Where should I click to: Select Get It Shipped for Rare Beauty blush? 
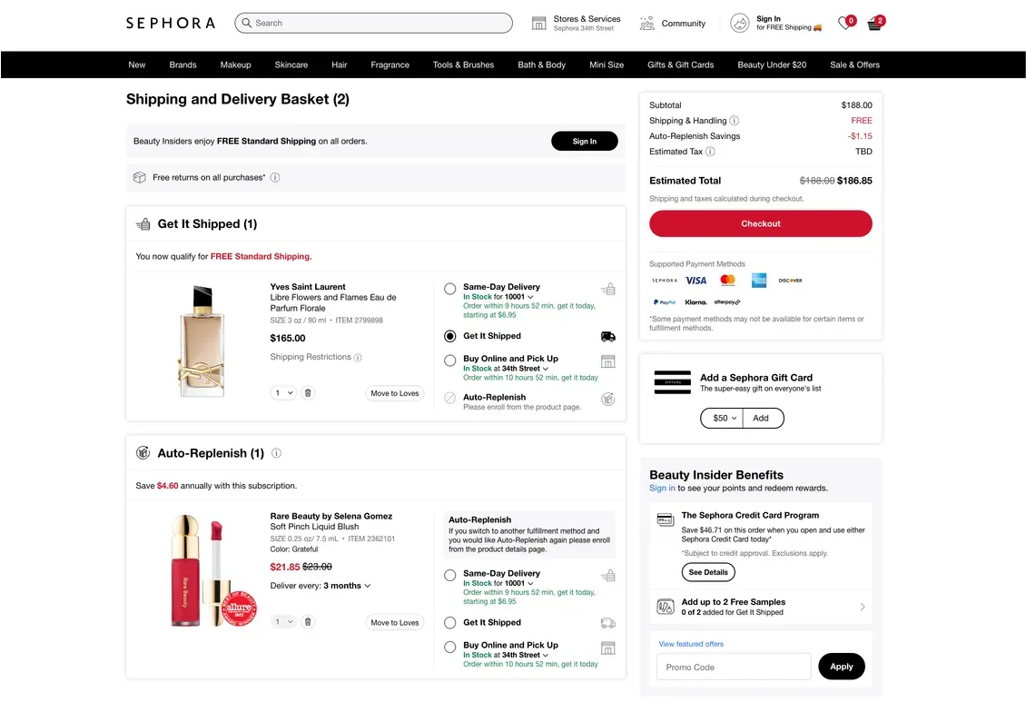(x=449, y=622)
